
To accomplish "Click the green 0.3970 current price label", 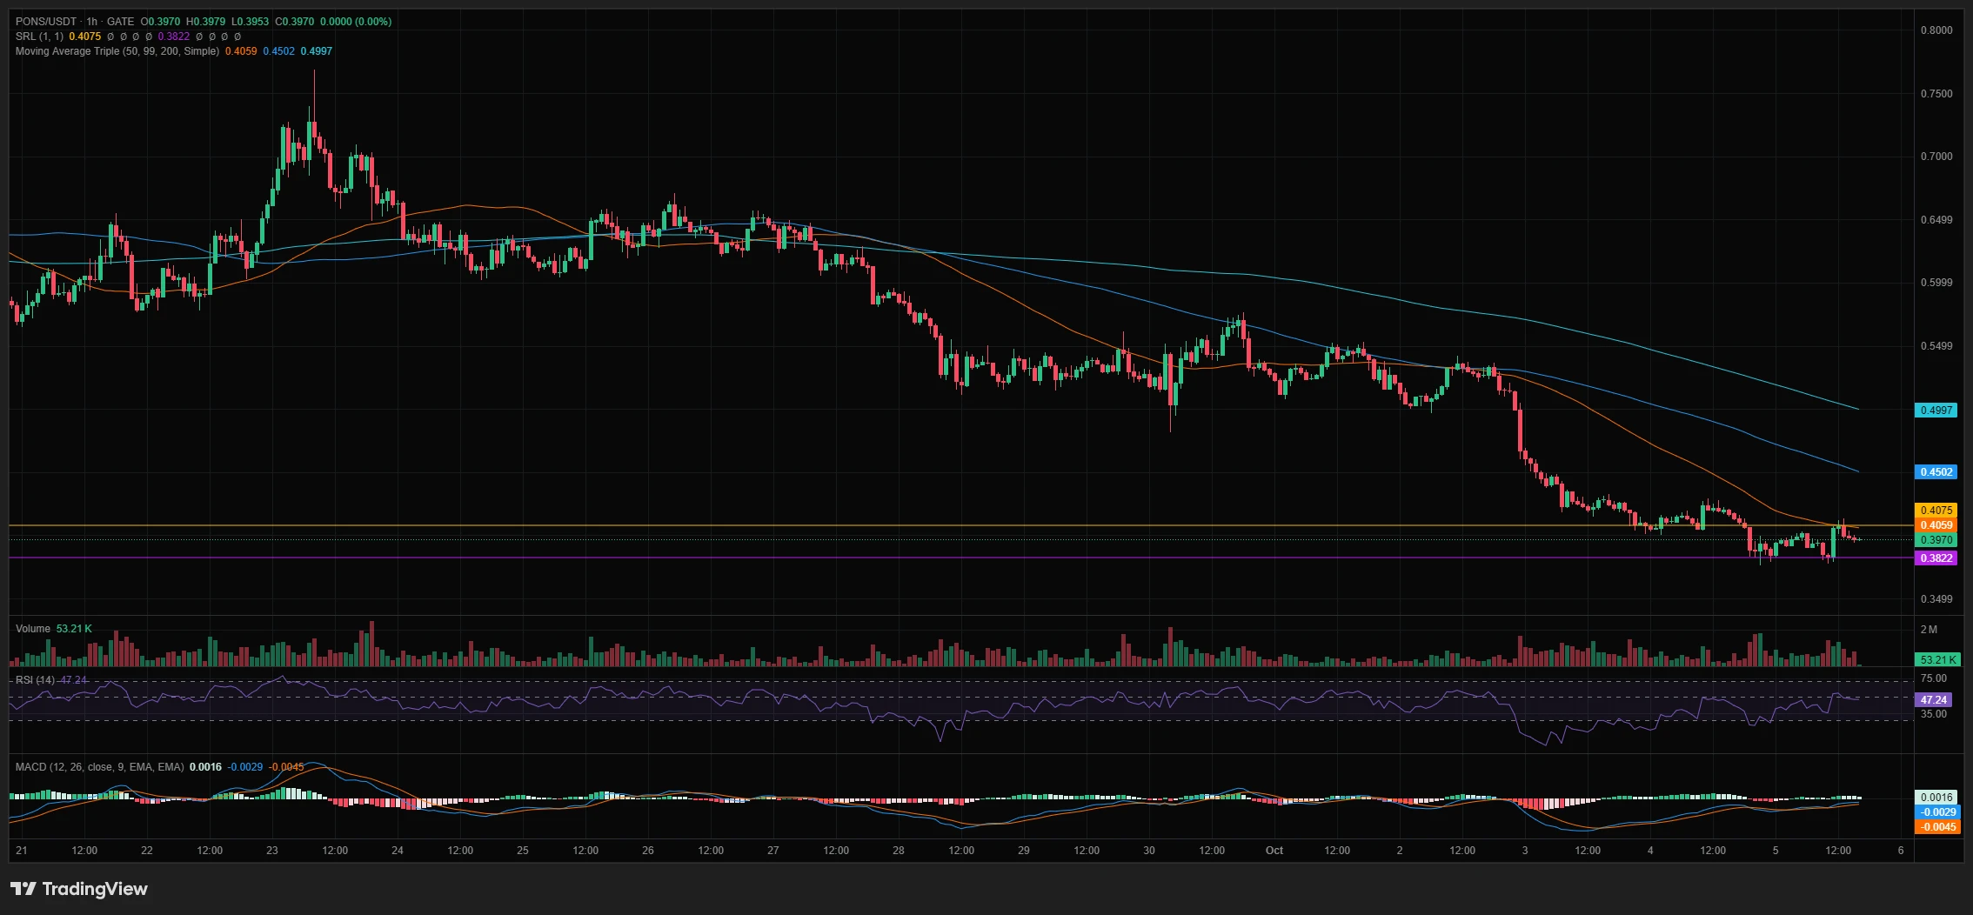I will tap(1936, 540).
